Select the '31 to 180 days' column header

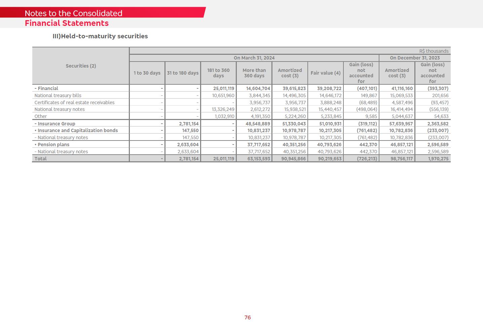tap(183, 73)
